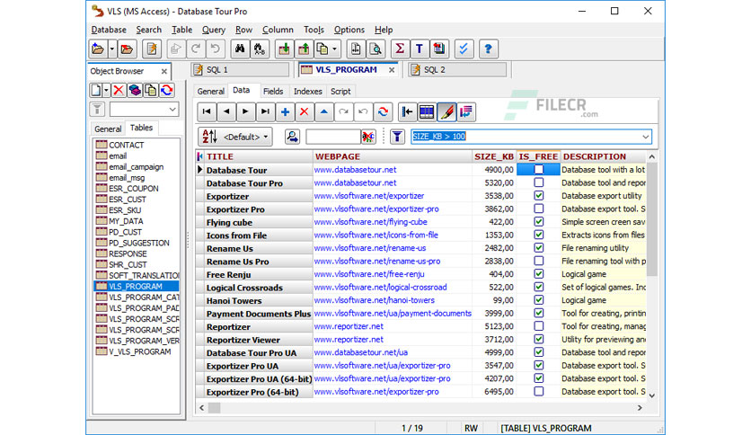Go to first record button
Screen dimensions: 751x435
207,111
